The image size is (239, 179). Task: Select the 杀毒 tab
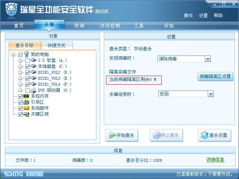click(49, 25)
